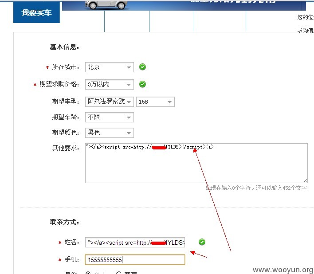Open the 所在城市 dropdown showing 北京
314x274 pixels.
(110, 67)
